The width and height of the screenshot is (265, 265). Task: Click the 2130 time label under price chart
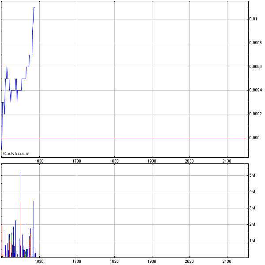(227, 161)
